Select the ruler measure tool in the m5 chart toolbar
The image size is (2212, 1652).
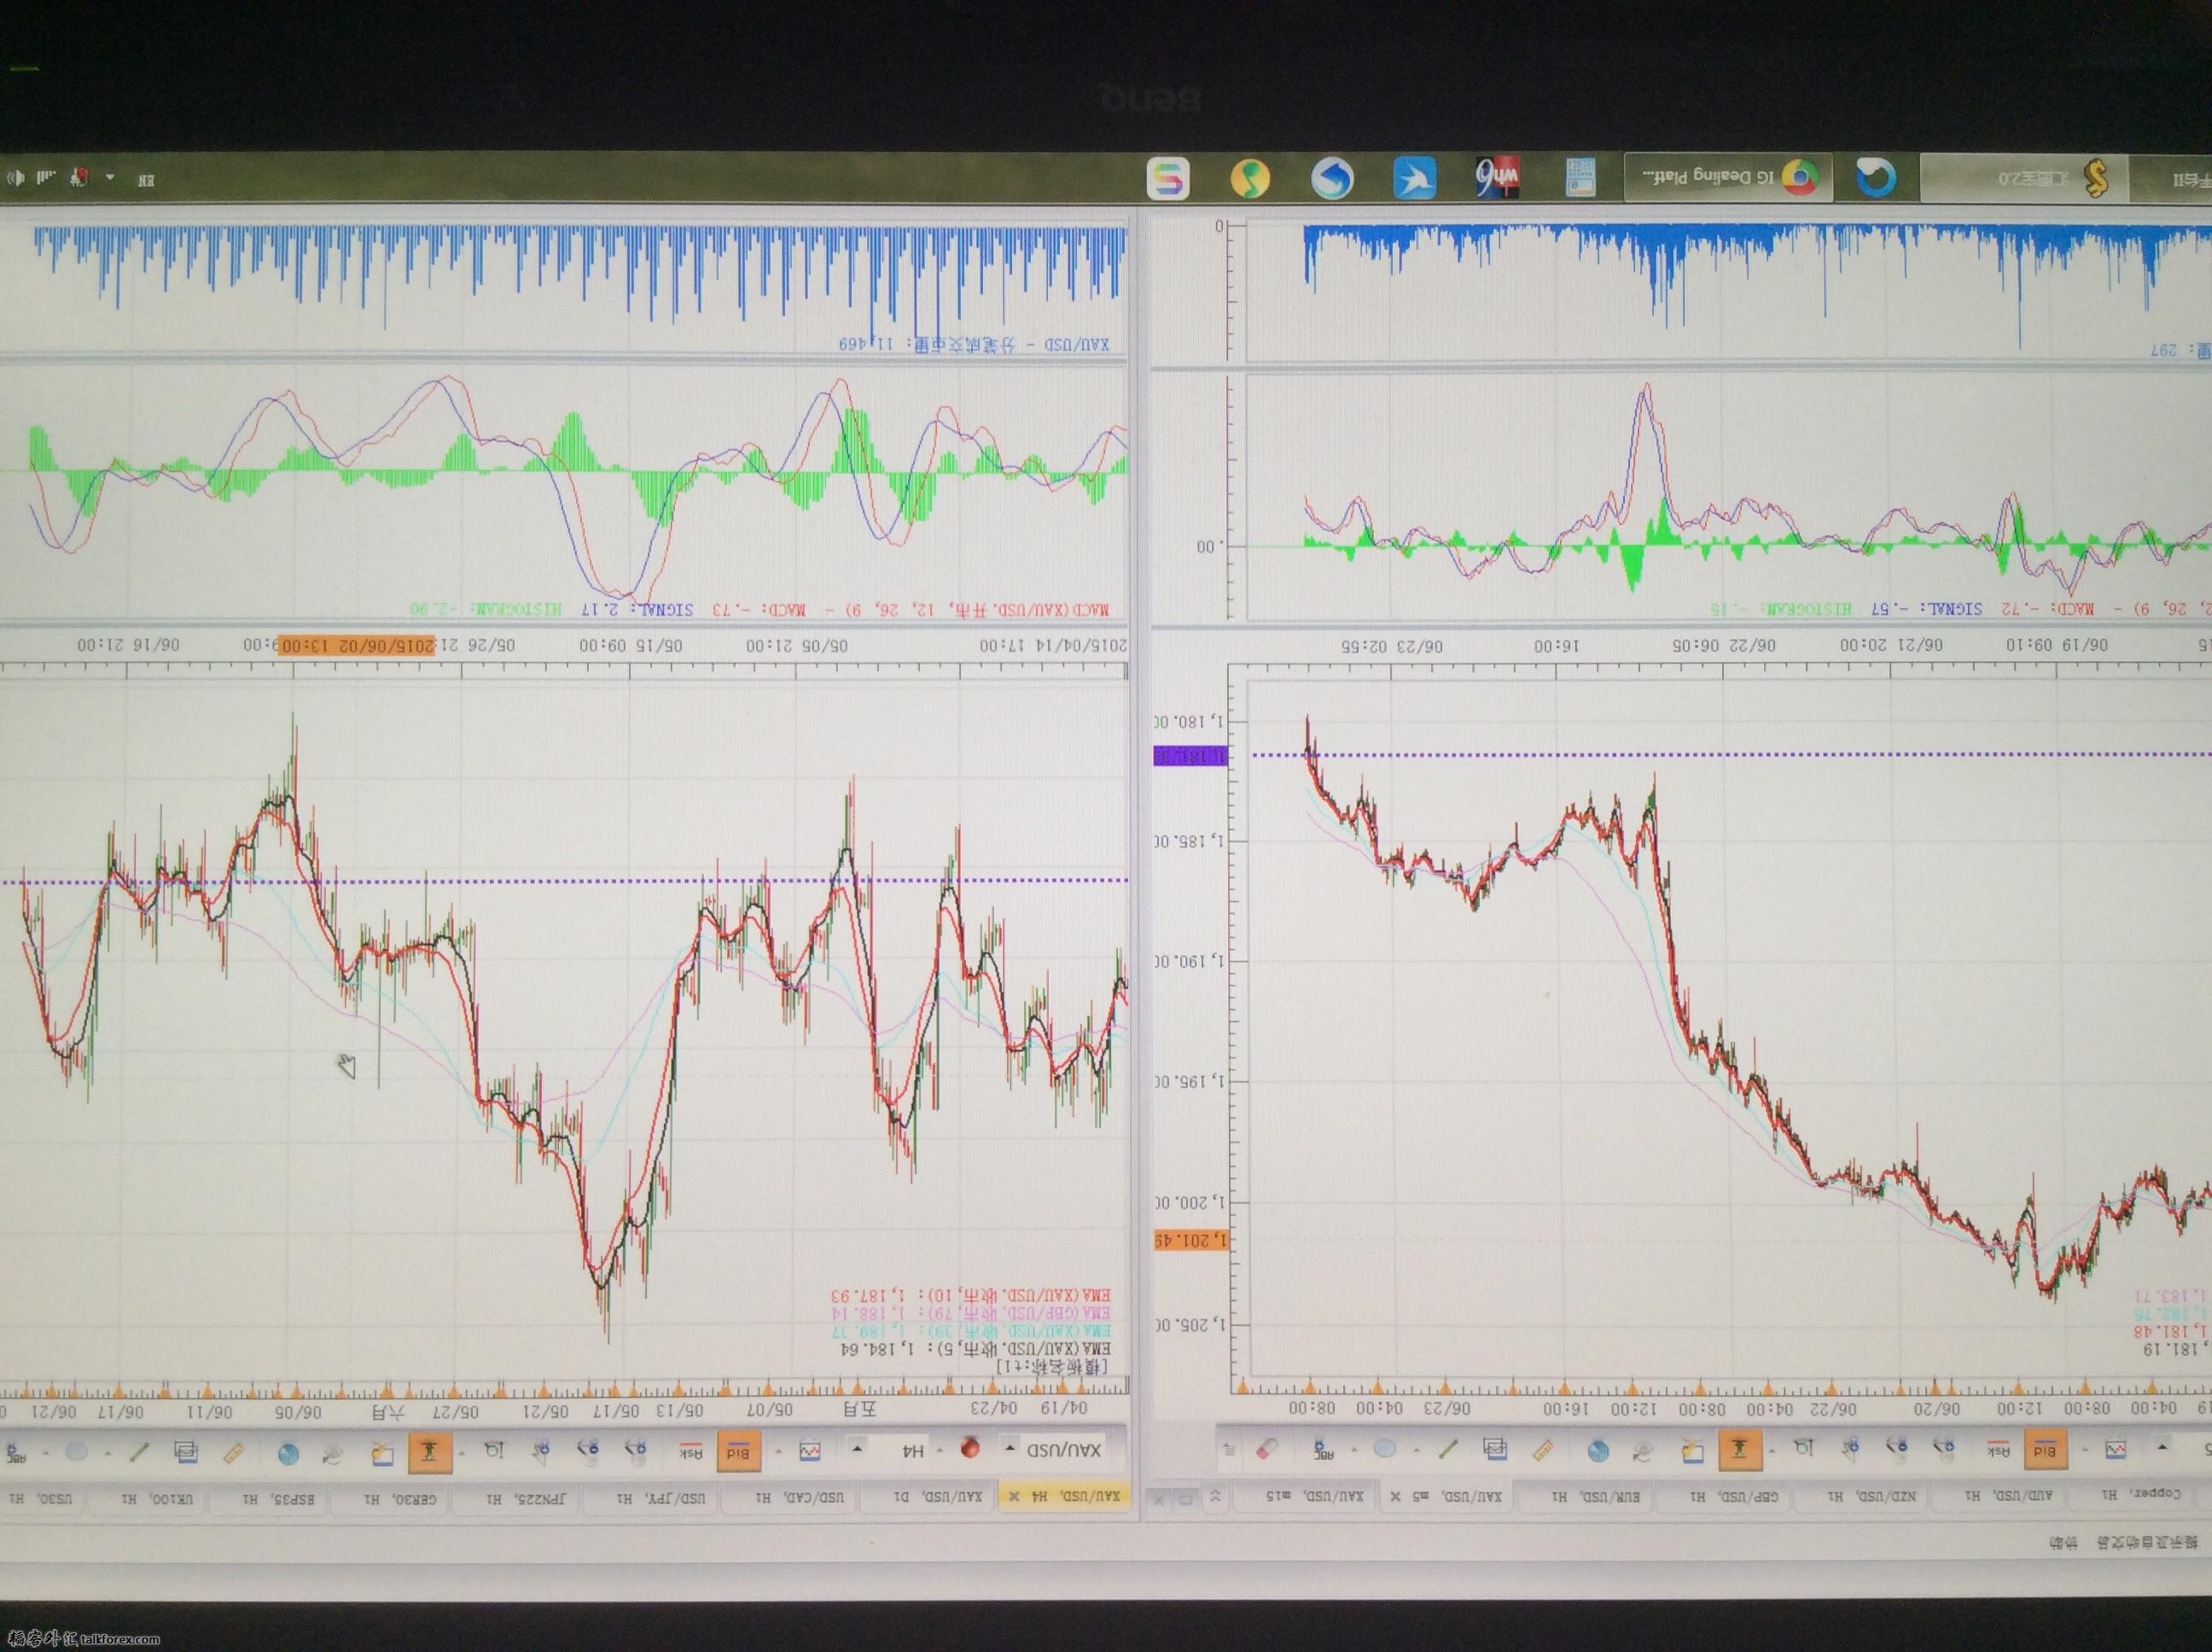click(1544, 1451)
